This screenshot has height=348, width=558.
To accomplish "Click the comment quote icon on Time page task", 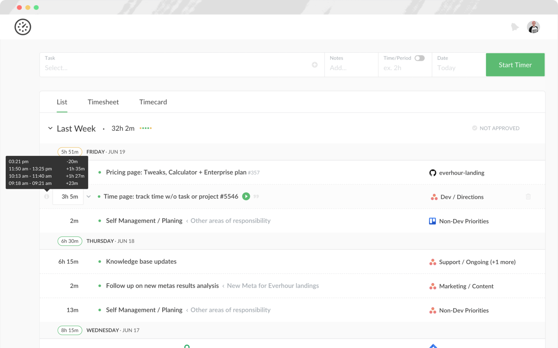I will [x=256, y=196].
